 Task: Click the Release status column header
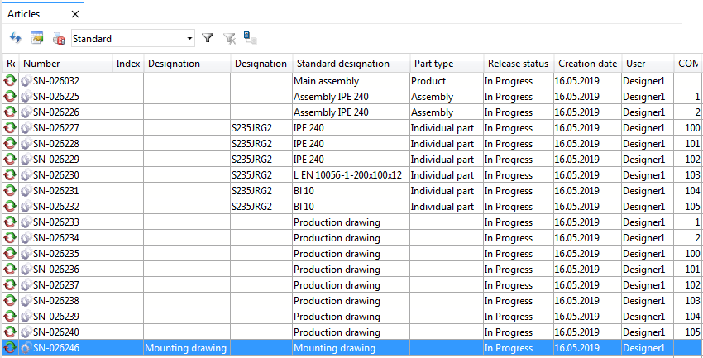pos(518,64)
